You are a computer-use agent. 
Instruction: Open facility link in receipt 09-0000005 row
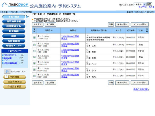click(x=70, y=37)
